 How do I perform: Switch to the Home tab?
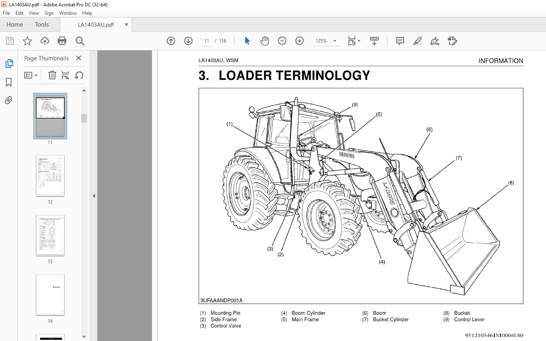pyautogui.click(x=15, y=25)
